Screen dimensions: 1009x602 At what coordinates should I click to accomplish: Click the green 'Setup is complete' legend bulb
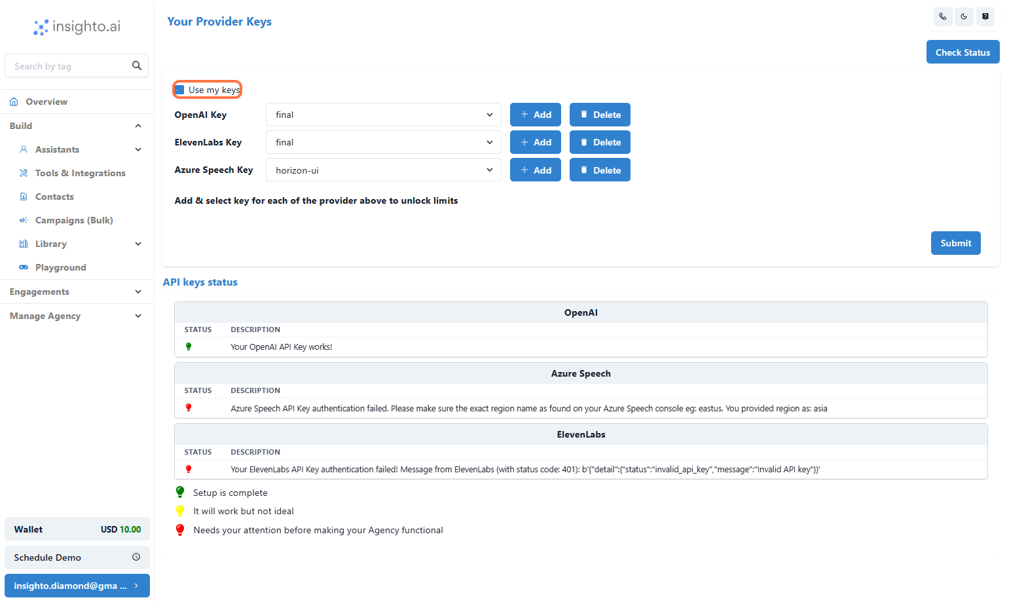click(x=180, y=492)
